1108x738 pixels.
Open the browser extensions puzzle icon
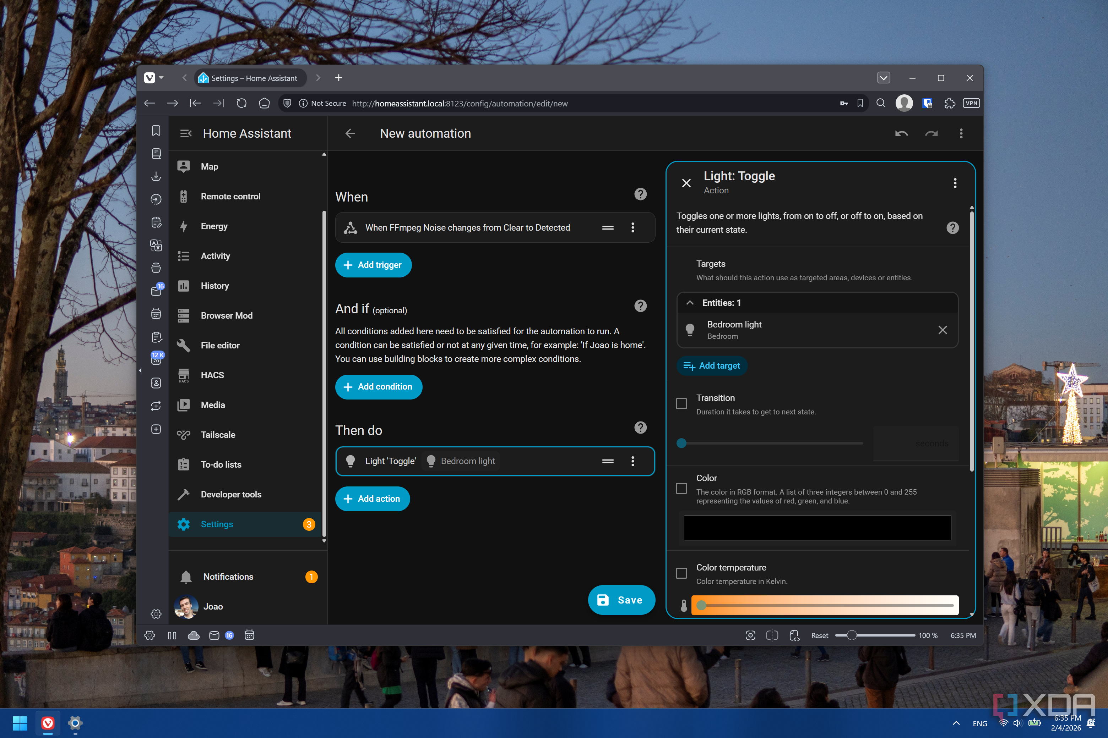pyautogui.click(x=949, y=104)
